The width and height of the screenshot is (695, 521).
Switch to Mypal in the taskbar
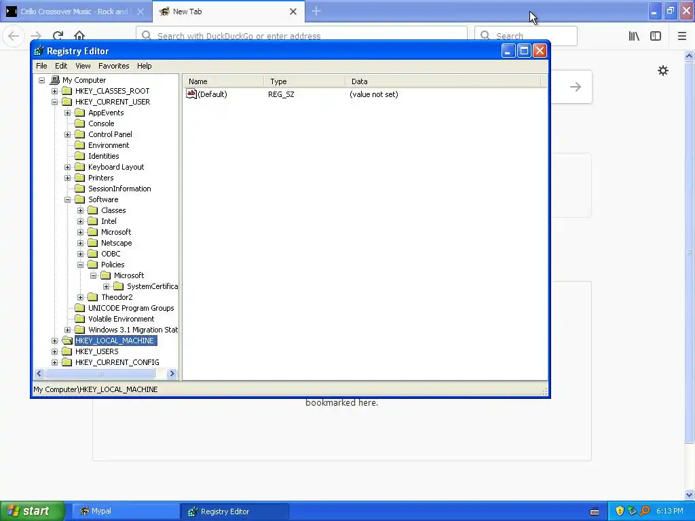[x=126, y=511]
